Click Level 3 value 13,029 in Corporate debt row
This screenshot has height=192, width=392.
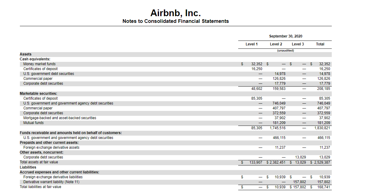coord(300,157)
